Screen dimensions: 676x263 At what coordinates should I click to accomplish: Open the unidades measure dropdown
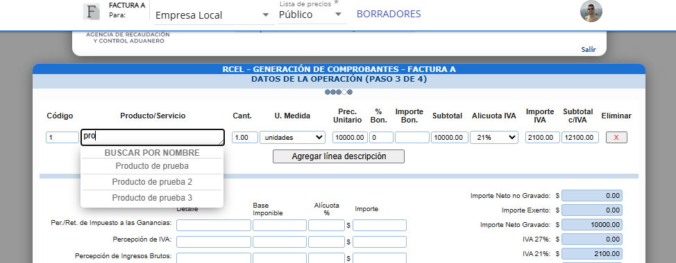(292, 138)
